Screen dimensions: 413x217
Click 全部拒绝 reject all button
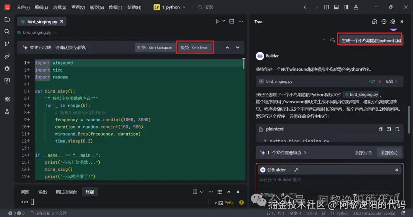point(363,152)
